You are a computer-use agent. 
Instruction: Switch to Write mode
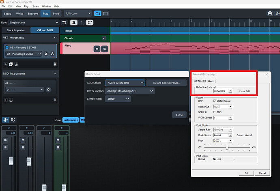pyautogui.click(x=19, y=13)
